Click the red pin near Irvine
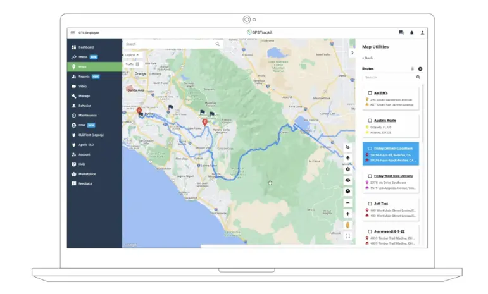The image size is (488, 294). pyautogui.click(x=139, y=110)
